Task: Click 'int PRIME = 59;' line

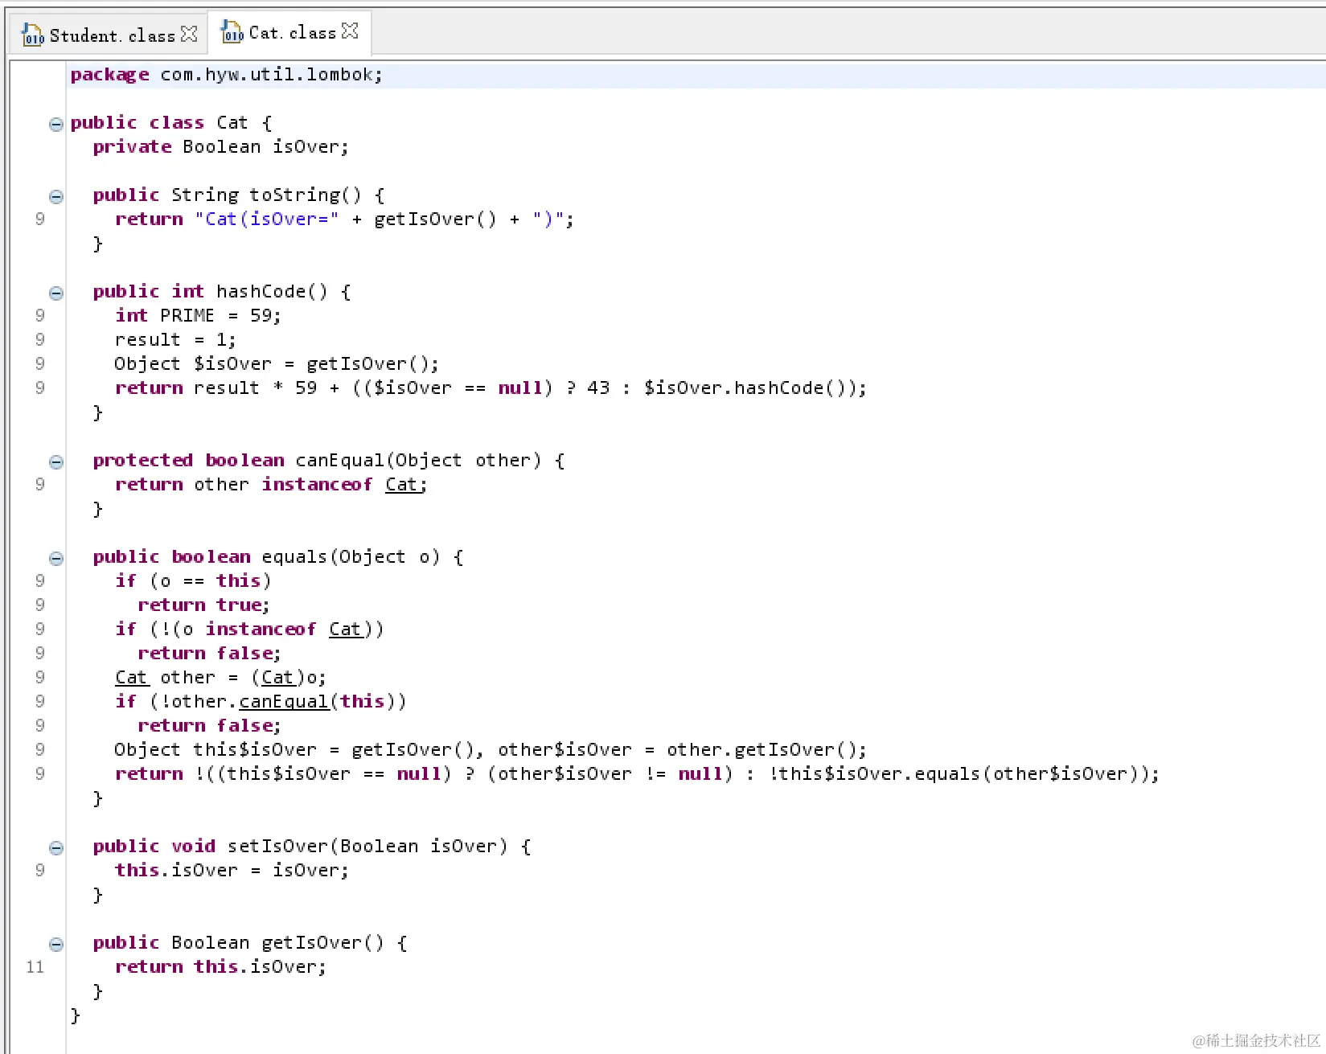Action: click(198, 316)
